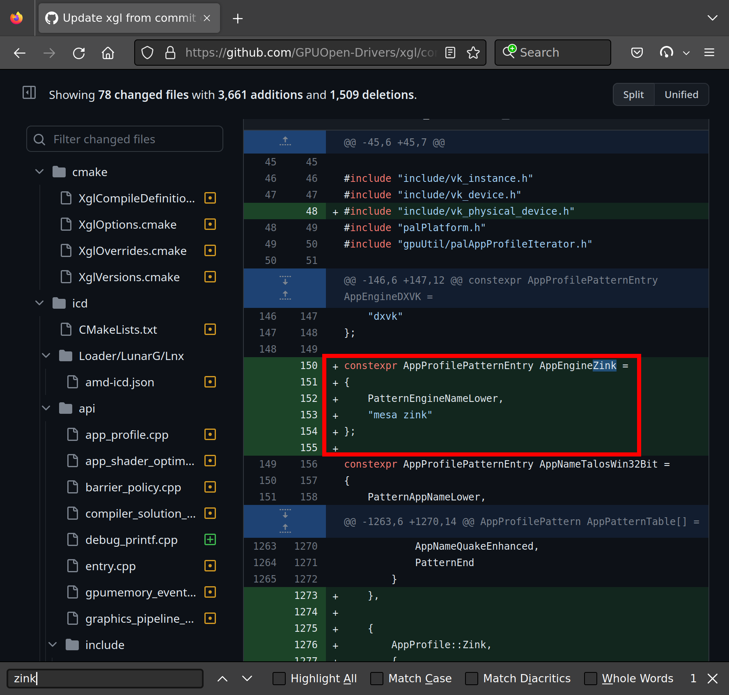Image resolution: width=729 pixels, height=695 pixels.
Task: Bookmark this page with the star
Action: (x=473, y=53)
